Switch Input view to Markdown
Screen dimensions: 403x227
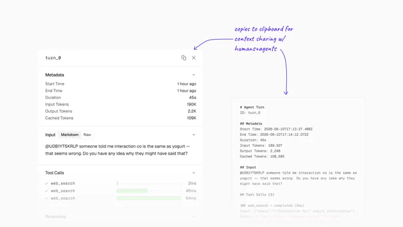[x=70, y=135]
